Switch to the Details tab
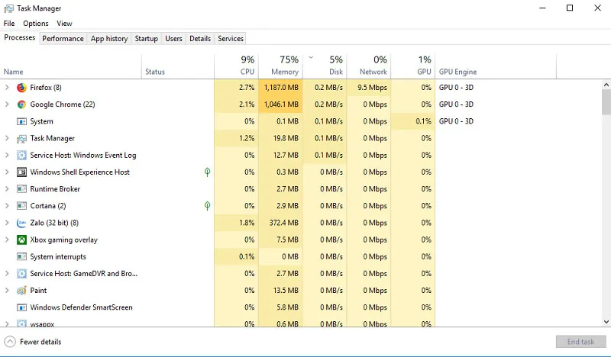 200,39
